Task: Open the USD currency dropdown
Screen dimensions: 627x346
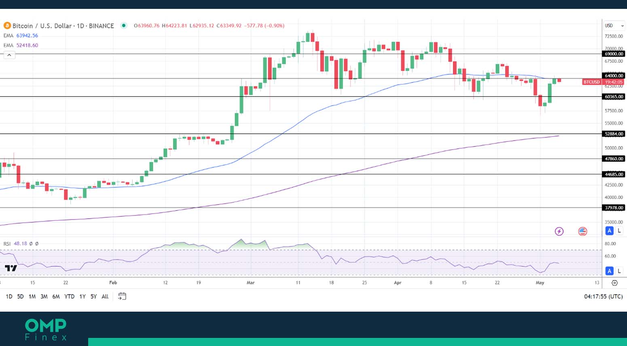Action: 614,25
